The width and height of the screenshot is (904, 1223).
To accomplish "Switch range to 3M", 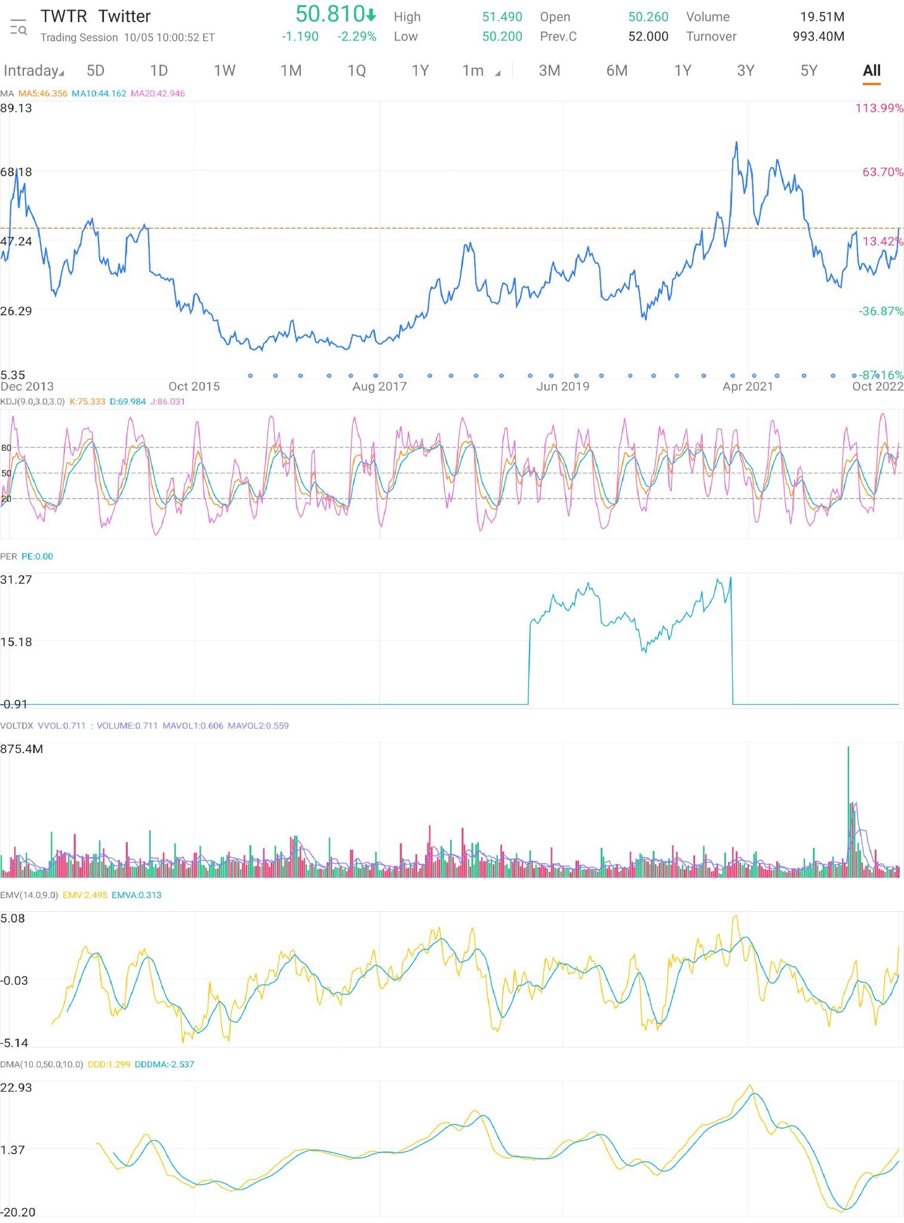I will click(549, 70).
